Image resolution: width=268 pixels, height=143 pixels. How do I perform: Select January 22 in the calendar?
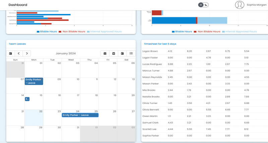34,118
